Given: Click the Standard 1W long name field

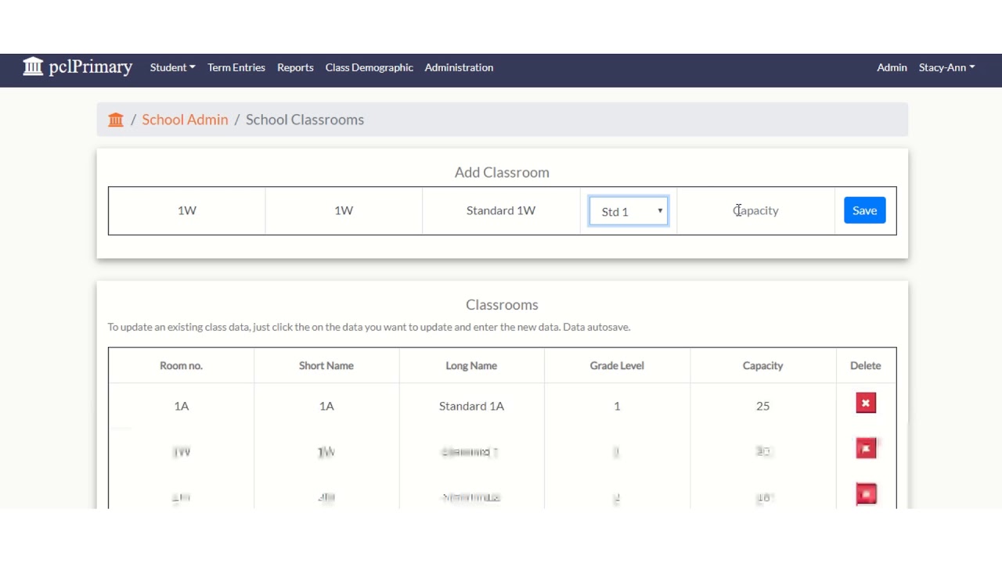Looking at the screenshot, I should pos(501,210).
